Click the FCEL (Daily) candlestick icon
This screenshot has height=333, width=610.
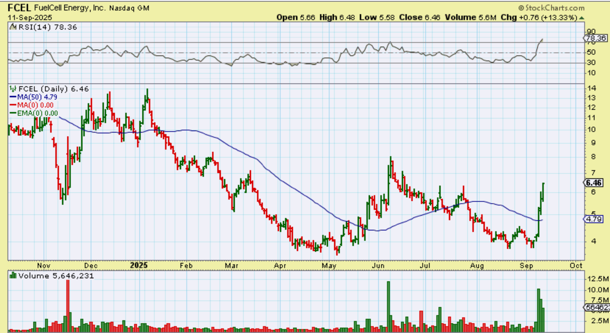pos(13,89)
